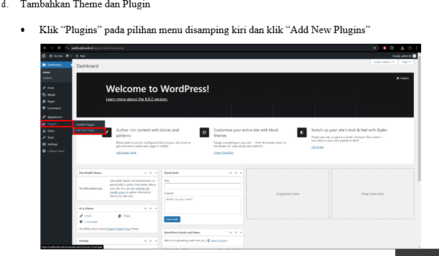
Task: Open the WordPress logo menu
Action: click(44, 56)
